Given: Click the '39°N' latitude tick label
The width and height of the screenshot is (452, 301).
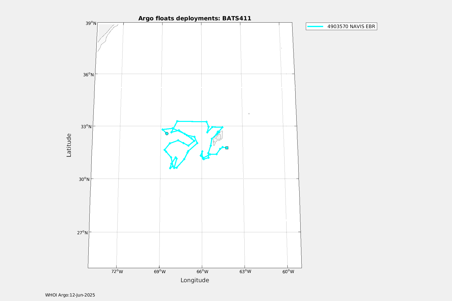Looking at the screenshot, I should [x=91, y=23].
